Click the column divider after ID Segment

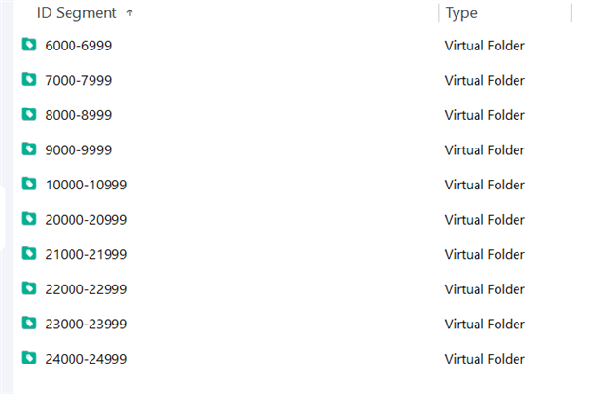click(439, 13)
